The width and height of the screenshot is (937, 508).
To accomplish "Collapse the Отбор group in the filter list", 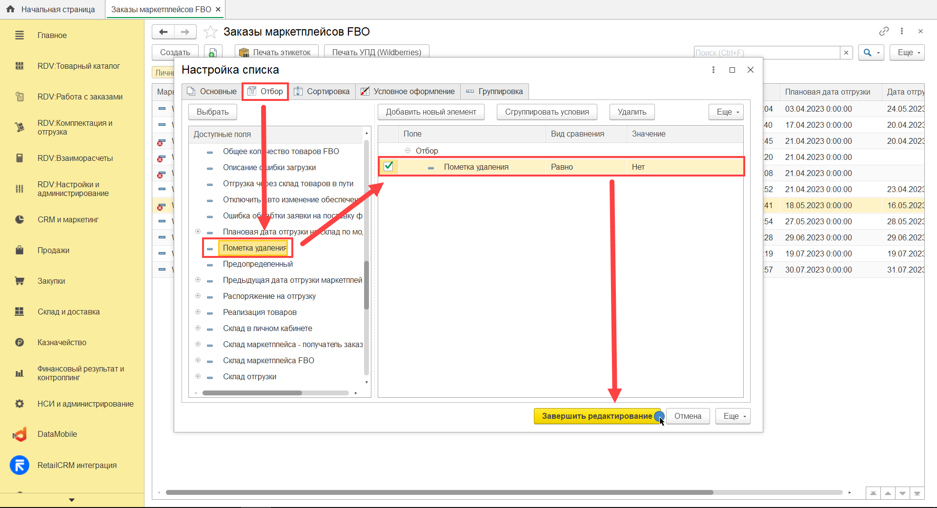I will click(407, 151).
